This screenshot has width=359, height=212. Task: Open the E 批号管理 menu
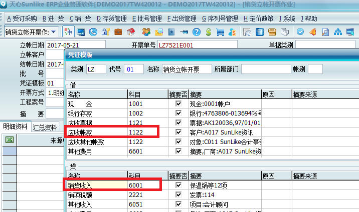click(147, 18)
